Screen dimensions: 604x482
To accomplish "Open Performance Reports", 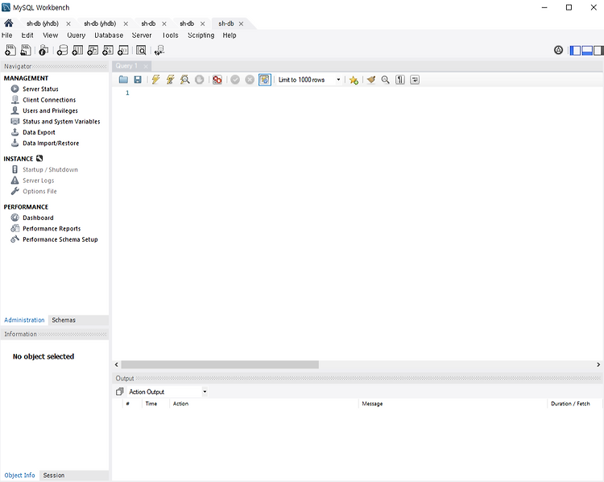I will click(x=52, y=229).
